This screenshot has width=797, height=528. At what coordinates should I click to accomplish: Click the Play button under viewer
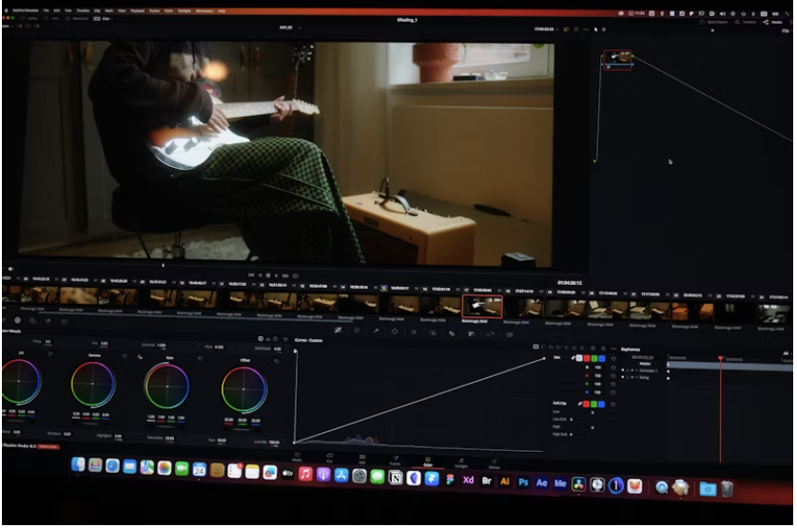click(277, 275)
